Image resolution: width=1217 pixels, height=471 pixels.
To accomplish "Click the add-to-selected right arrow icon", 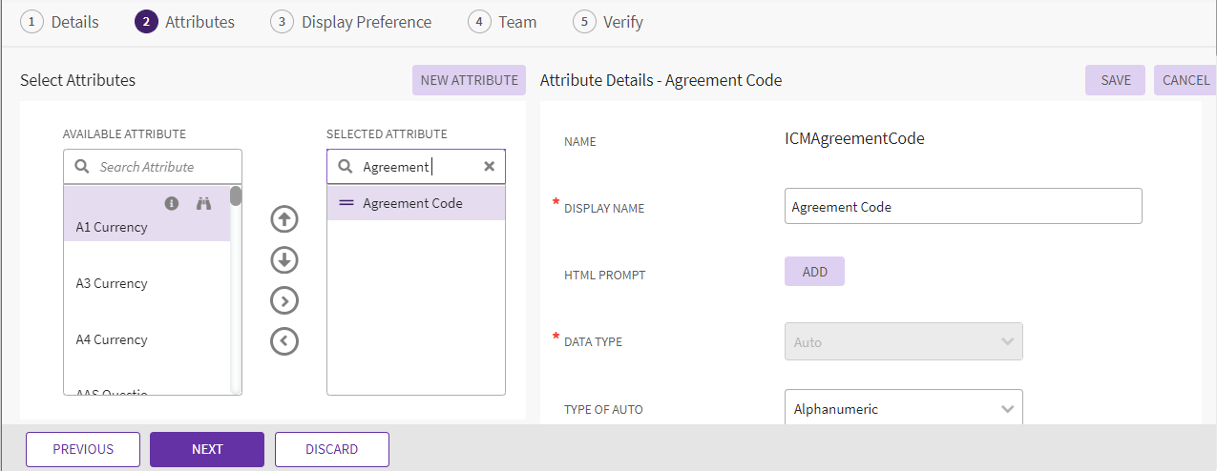I will 284,300.
